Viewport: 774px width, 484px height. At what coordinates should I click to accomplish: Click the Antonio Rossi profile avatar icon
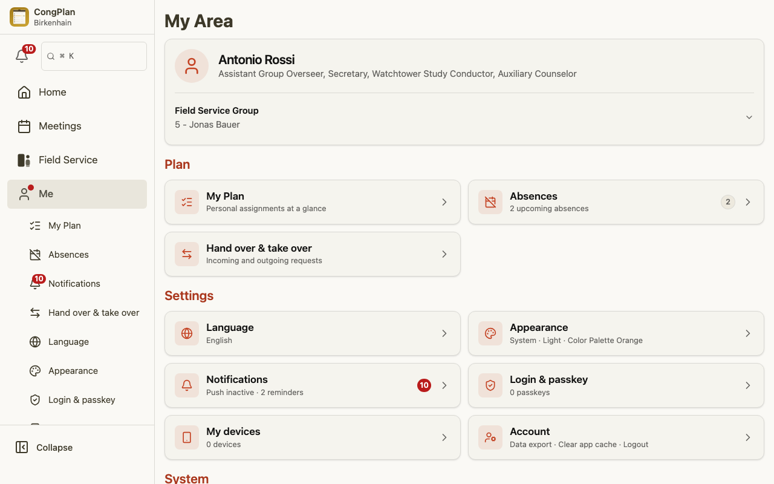point(192,66)
